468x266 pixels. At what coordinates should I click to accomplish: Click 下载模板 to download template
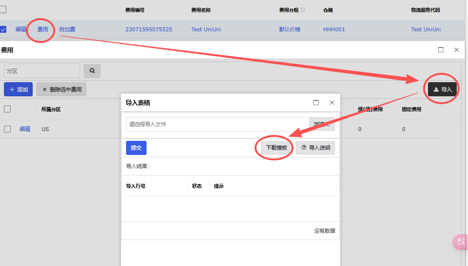(x=276, y=148)
